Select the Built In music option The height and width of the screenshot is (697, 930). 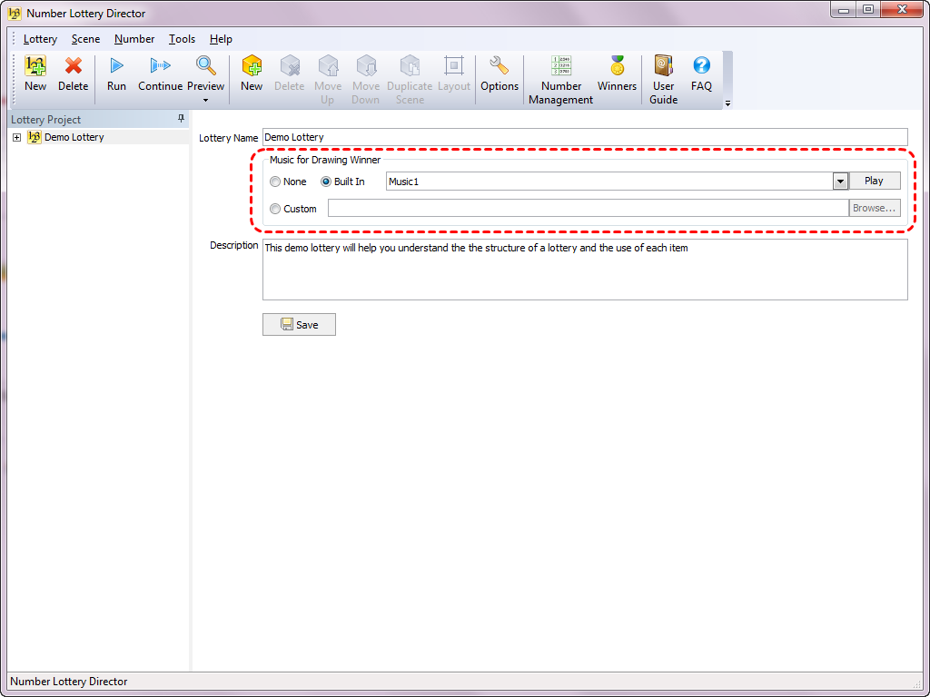(326, 182)
